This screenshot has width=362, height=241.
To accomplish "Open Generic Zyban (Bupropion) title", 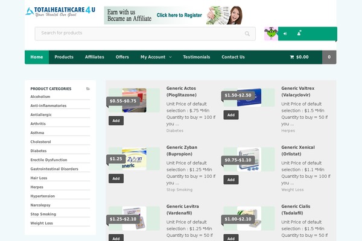I will click(182, 151).
